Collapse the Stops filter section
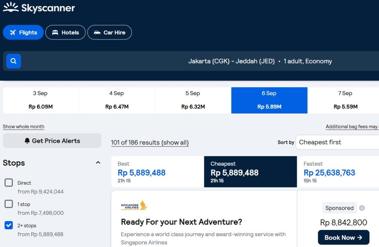This screenshot has height=247, width=379. 98,163
